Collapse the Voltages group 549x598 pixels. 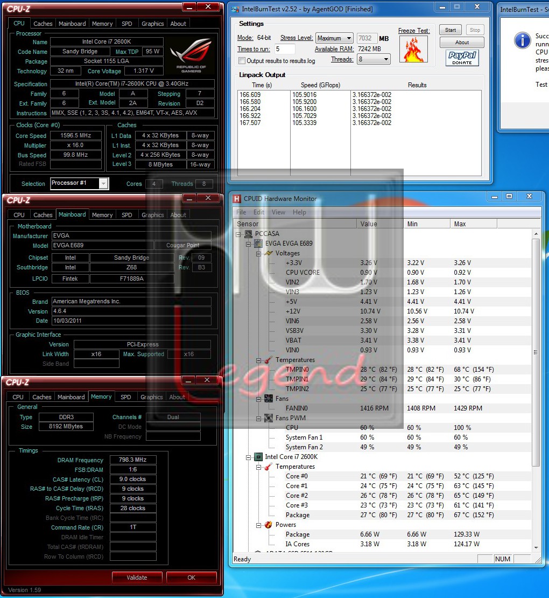click(x=258, y=254)
